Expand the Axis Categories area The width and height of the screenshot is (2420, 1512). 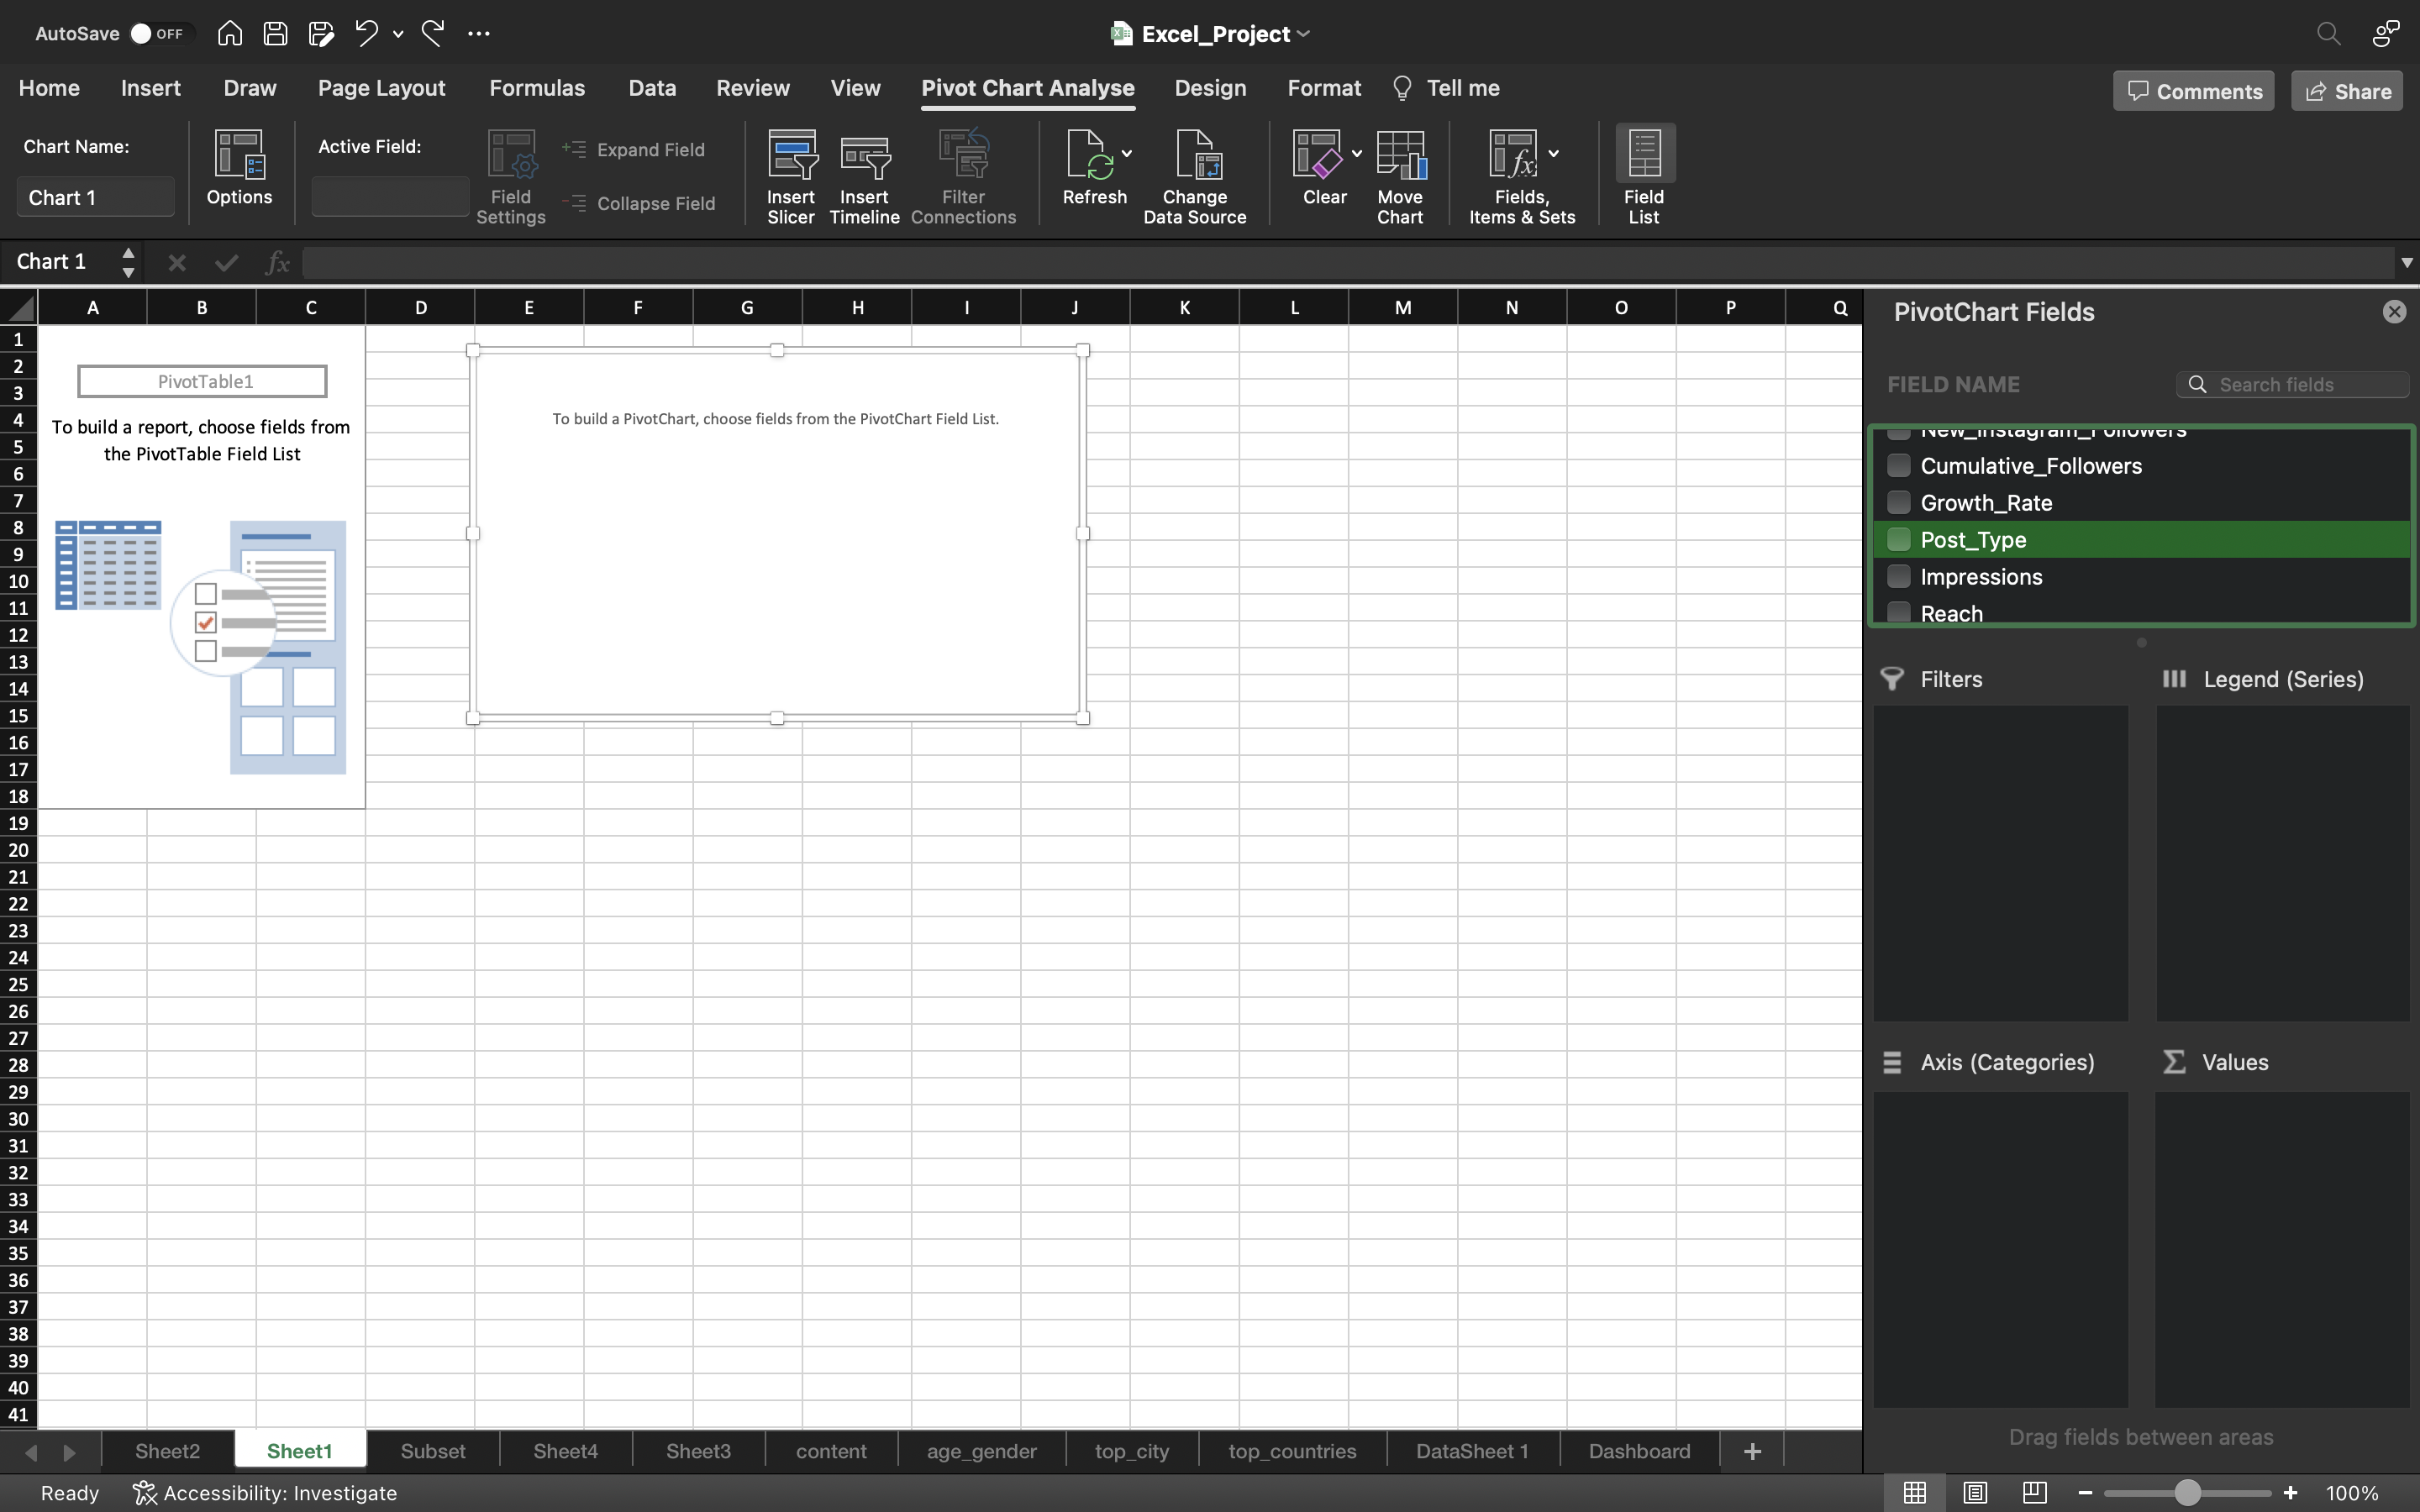1897,1061
